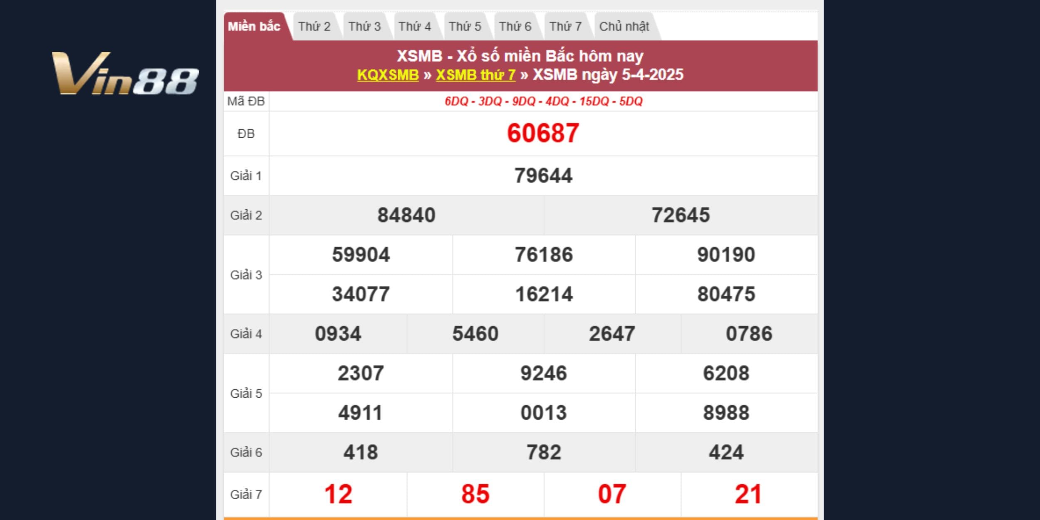Viewport: 1040px width, 520px height.
Task: Click the ĐB row label
Action: 246,134
